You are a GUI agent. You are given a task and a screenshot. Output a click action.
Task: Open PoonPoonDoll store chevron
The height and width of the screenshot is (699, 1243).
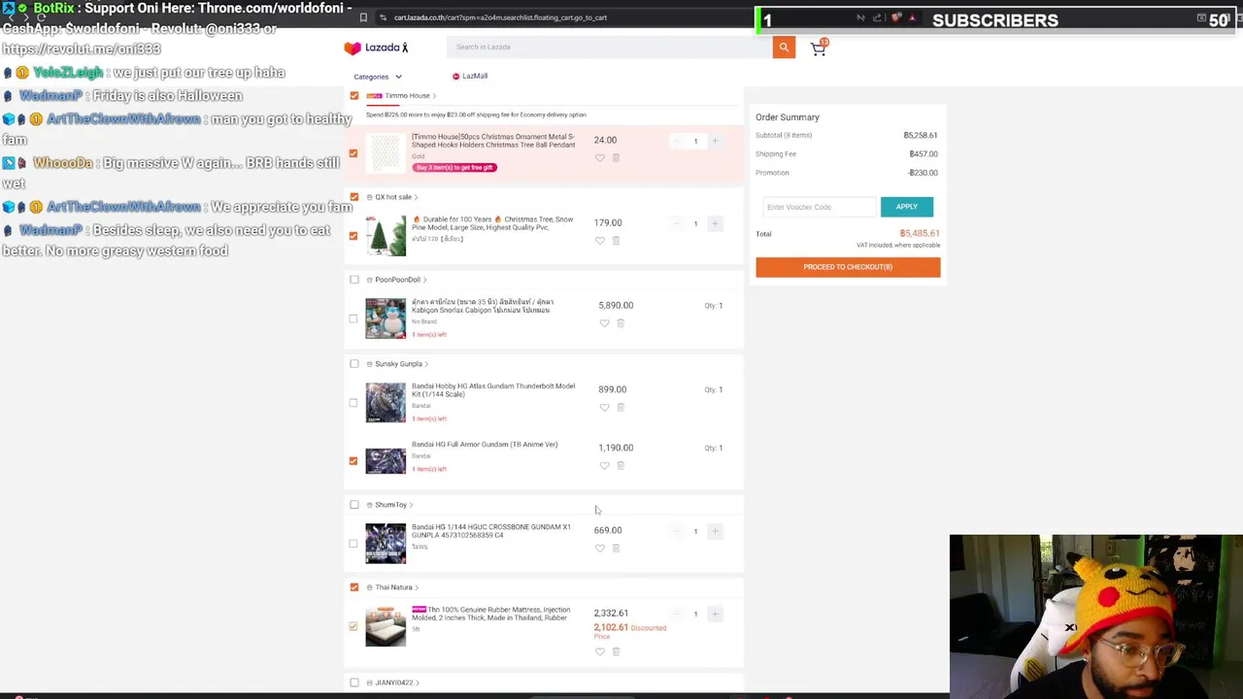(x=424, y=280)
